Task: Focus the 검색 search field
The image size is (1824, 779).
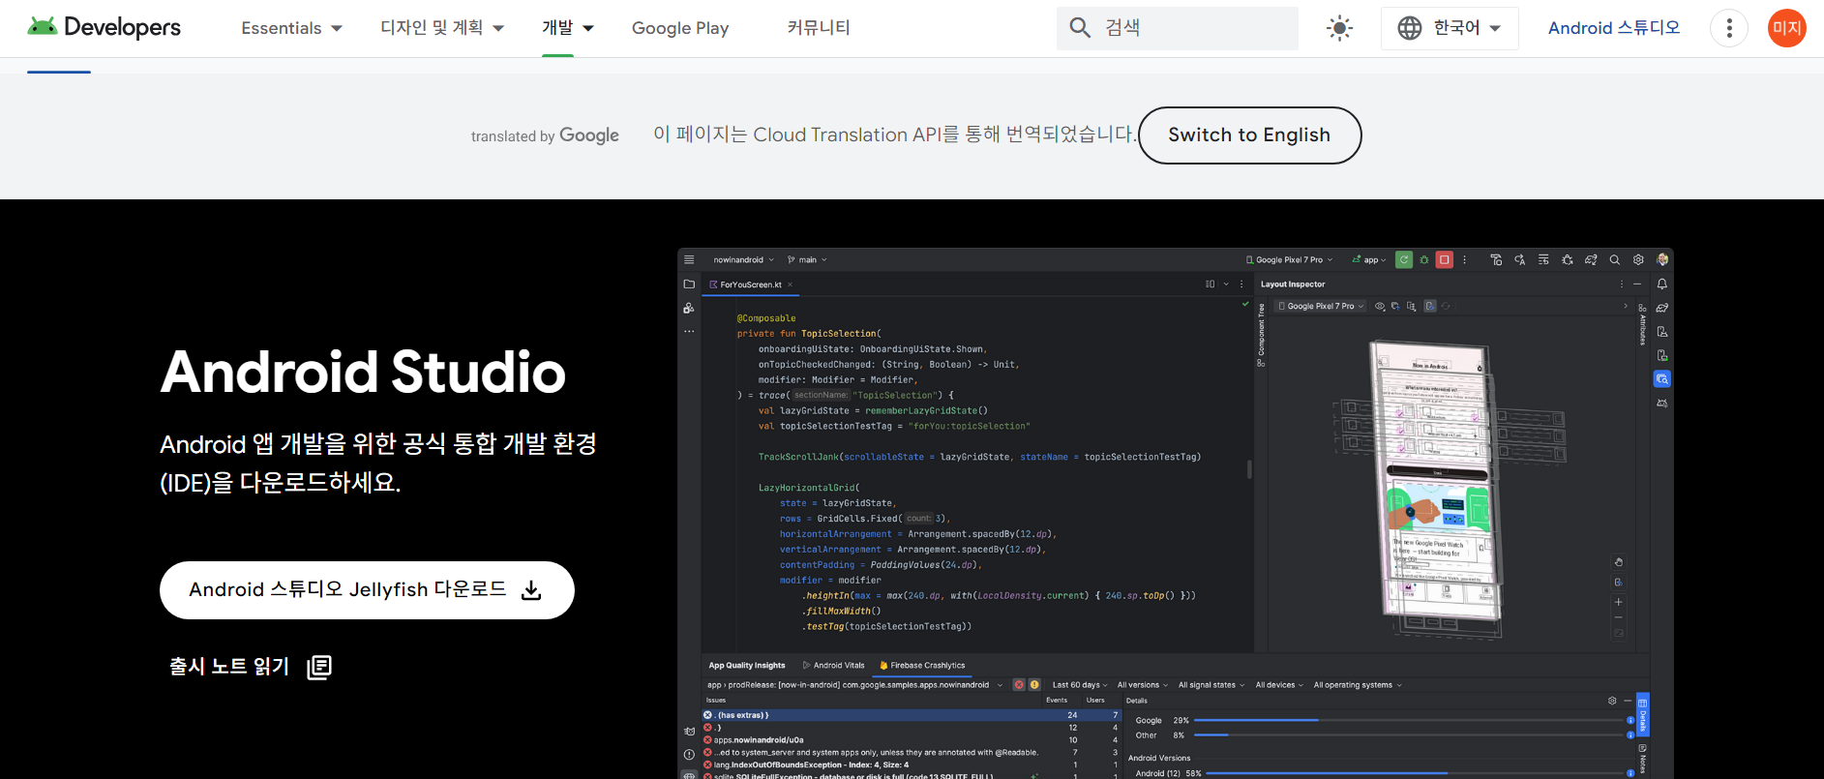Action: pyautogui.click(x=1178, y=28)
